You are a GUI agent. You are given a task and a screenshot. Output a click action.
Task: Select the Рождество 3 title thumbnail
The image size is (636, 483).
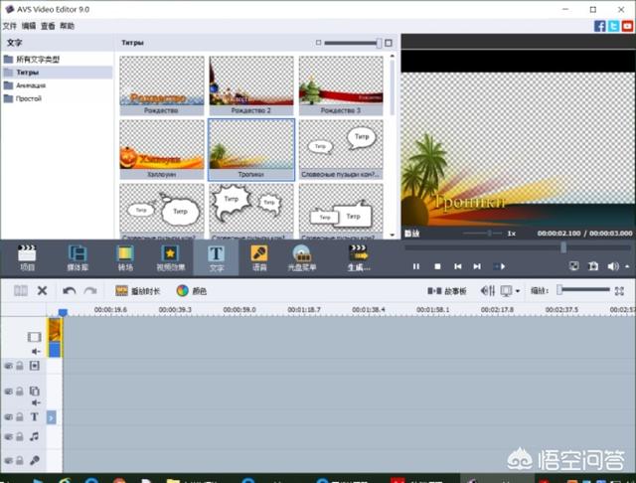[341, 84]
